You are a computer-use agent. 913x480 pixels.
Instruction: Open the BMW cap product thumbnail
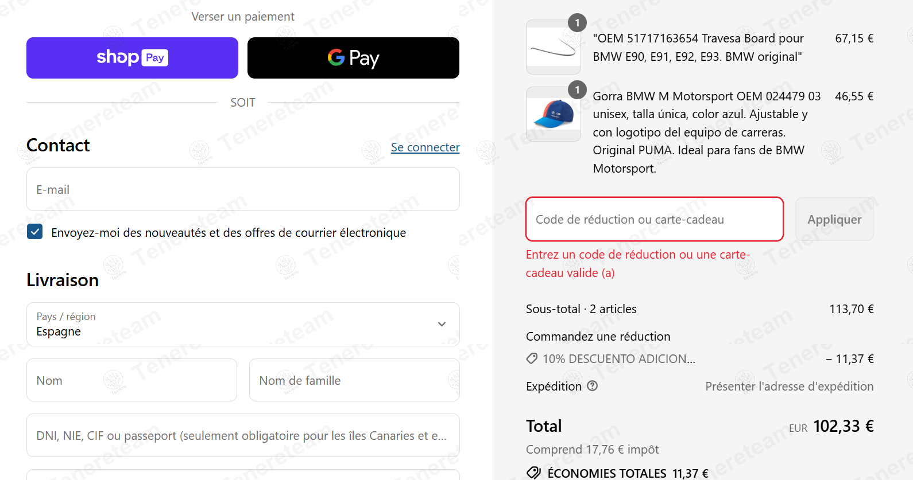[x=554, y=114]
